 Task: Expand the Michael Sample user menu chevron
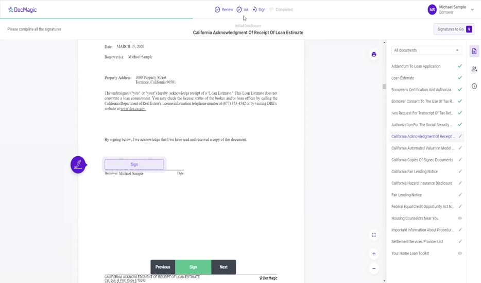coord(472,9)
